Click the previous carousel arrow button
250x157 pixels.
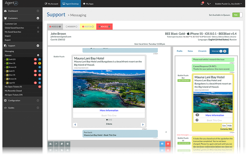tap(75, 124)
